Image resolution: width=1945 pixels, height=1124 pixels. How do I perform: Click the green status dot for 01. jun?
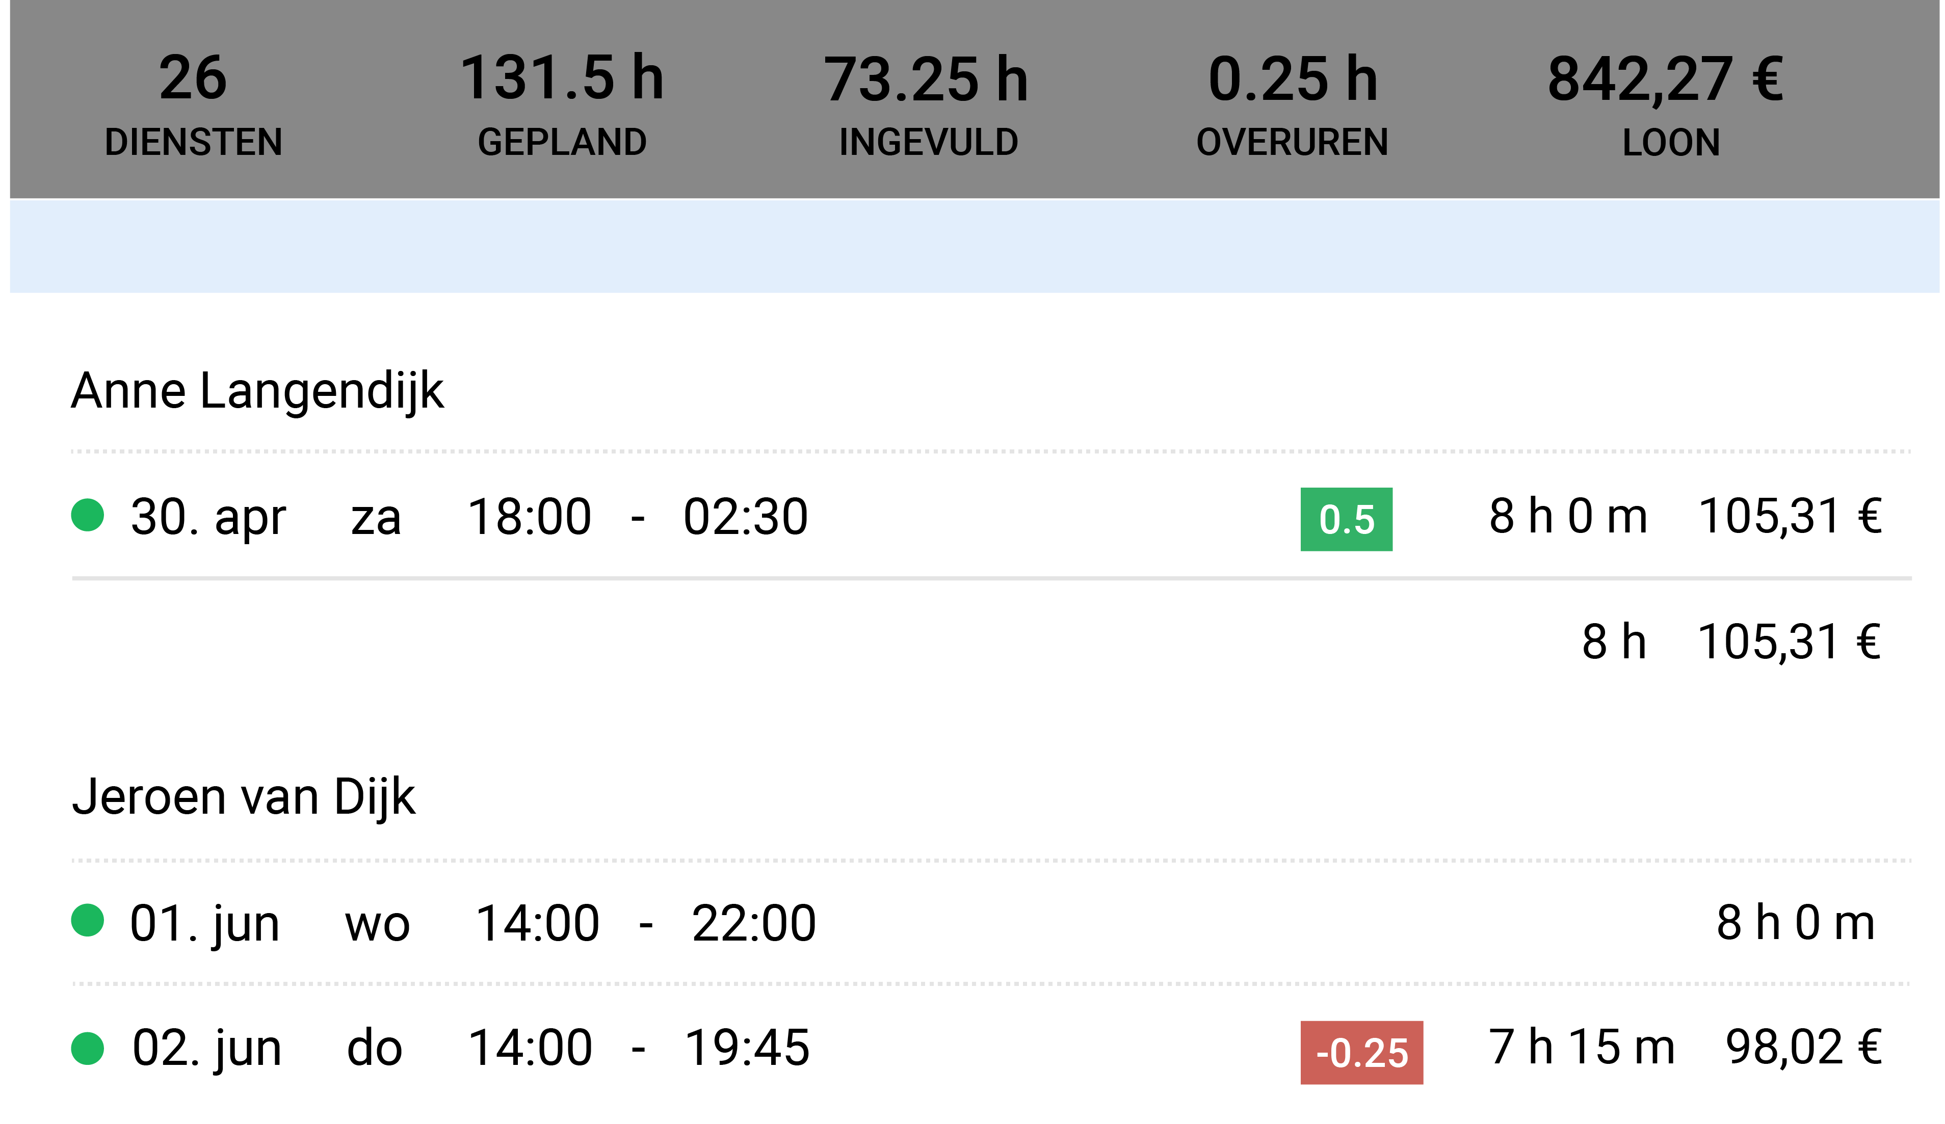[x=87, y=920]
